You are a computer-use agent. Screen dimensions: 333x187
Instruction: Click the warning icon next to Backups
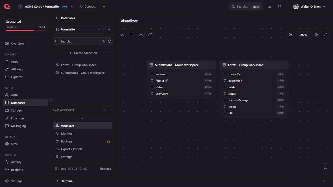click(x=108, y=141)
